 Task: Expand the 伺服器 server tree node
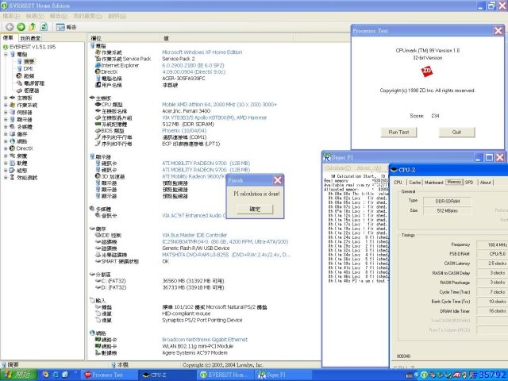pyautogui.click(x=6, y=112)
